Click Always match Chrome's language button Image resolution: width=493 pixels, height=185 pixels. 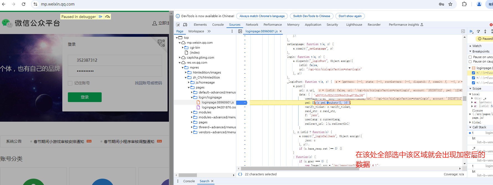tap(262, 16)
